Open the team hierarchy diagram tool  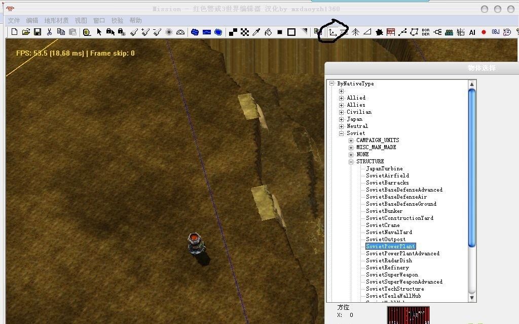[x=437, y=32]
